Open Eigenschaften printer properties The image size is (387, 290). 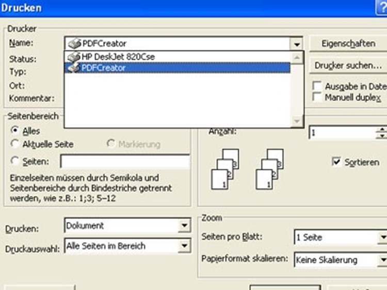tap(348, 44)
